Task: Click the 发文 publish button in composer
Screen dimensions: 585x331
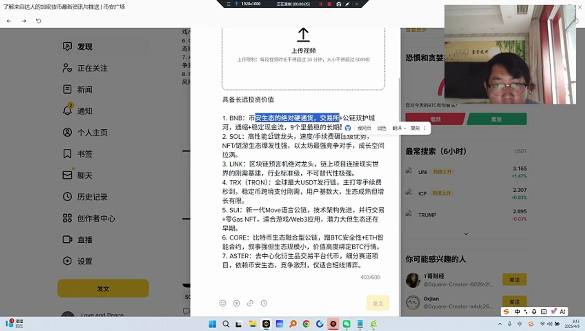Action: tap(378, 303)
